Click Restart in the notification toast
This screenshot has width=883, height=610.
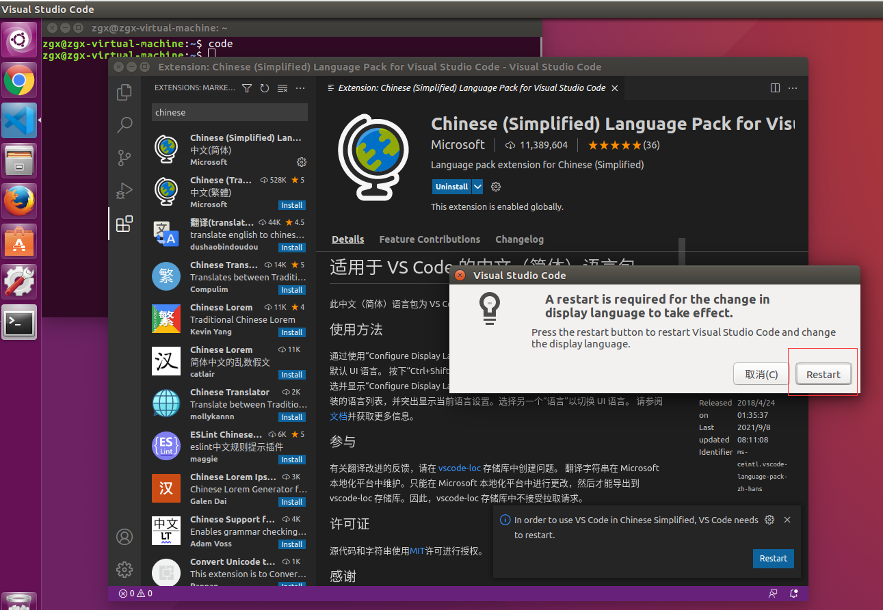point(774,558)
